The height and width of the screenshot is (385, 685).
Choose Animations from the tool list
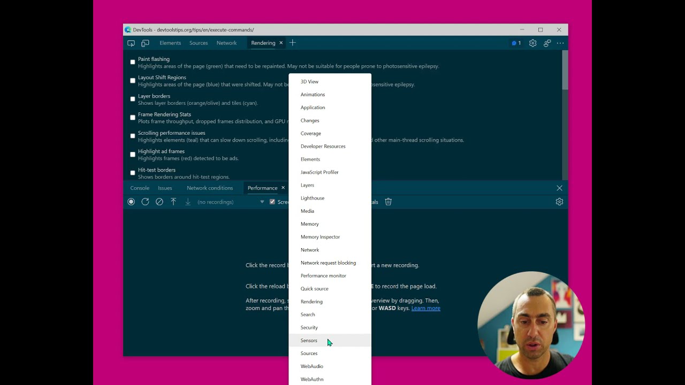(330, 95)
